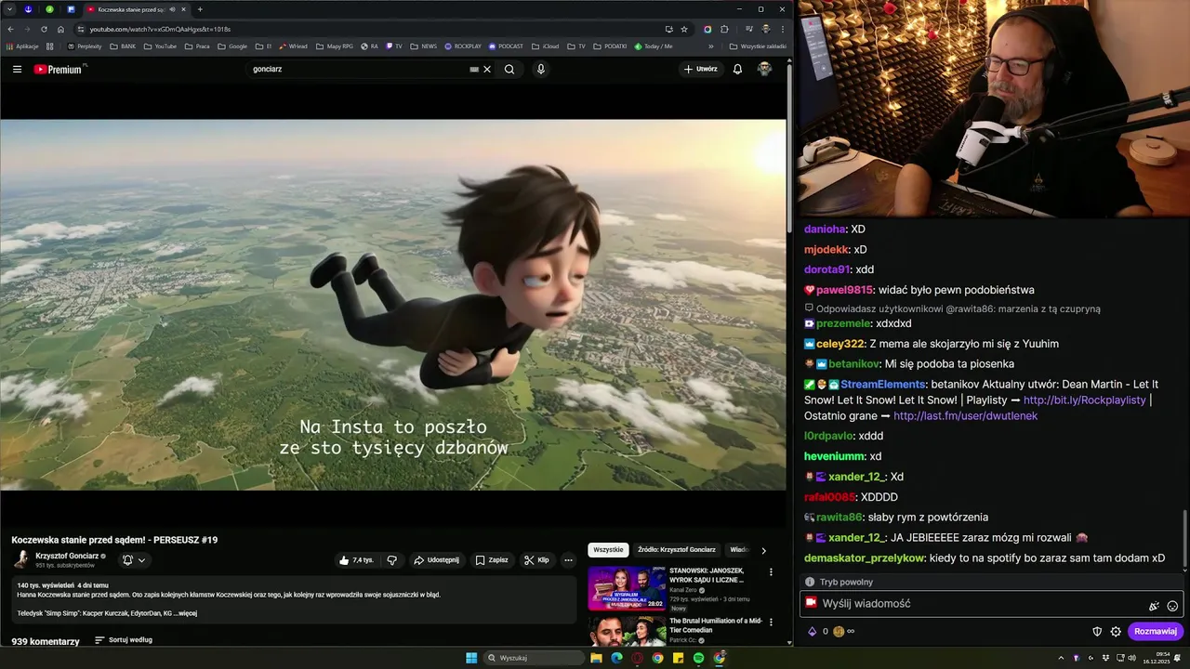Open options for the STANOWSKI video
The image size is (1190, 669).
coord(771,572)
